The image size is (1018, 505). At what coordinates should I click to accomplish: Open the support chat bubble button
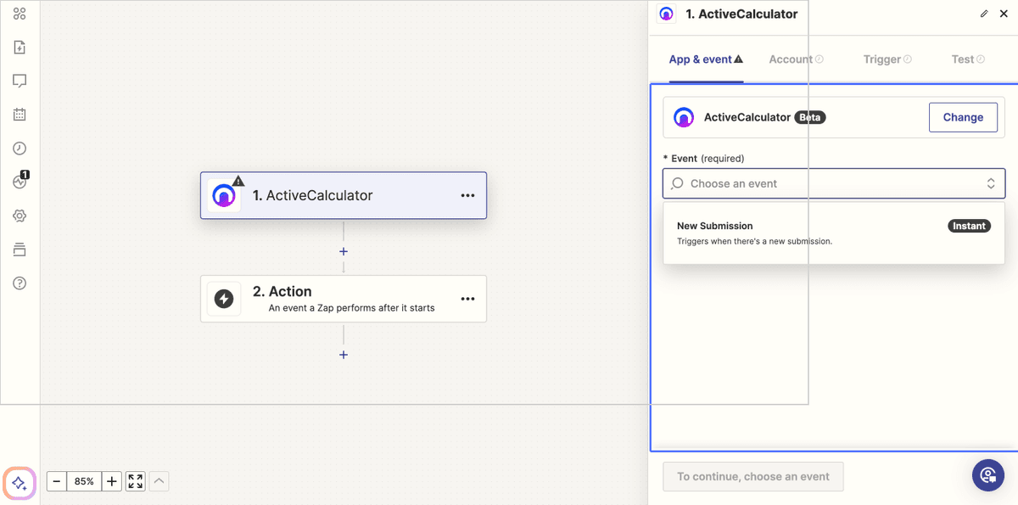click(987, 474)
